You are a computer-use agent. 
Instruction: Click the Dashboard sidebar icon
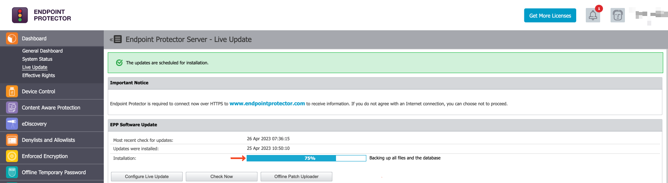pyautogui.click(x=12, y=38)
